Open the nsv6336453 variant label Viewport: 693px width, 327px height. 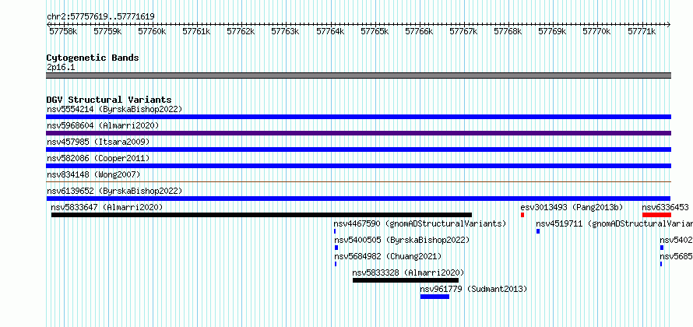tap(665, 207)
